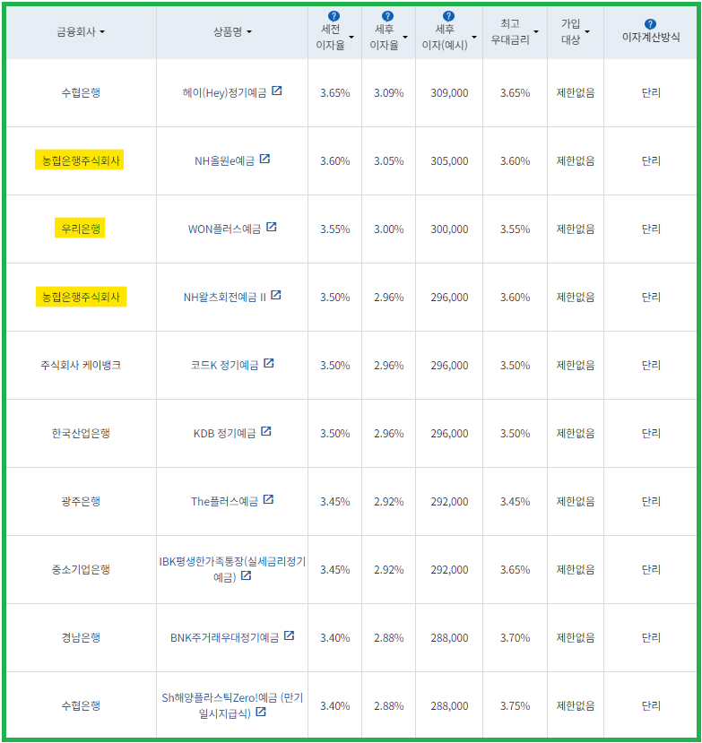Viewport: 702px width, 743px height.
Task: Open NH왈츠회전예금 II product link
Action: (x=224, y=298)
